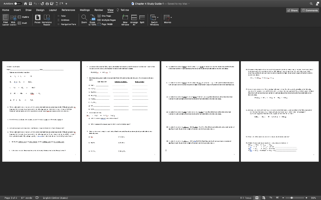The image size is (321, 200).
Task: Click the Undo arrow icon
Action: pos(35,4)
